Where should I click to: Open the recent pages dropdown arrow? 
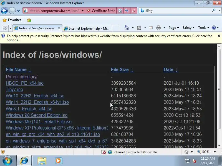[x=18, y=11]
